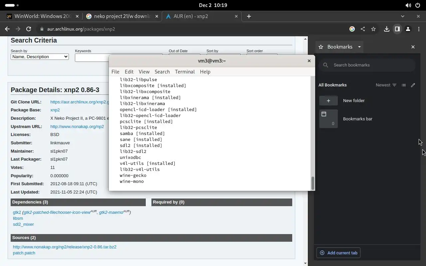Open the Terminal menu

click(185, 72)
